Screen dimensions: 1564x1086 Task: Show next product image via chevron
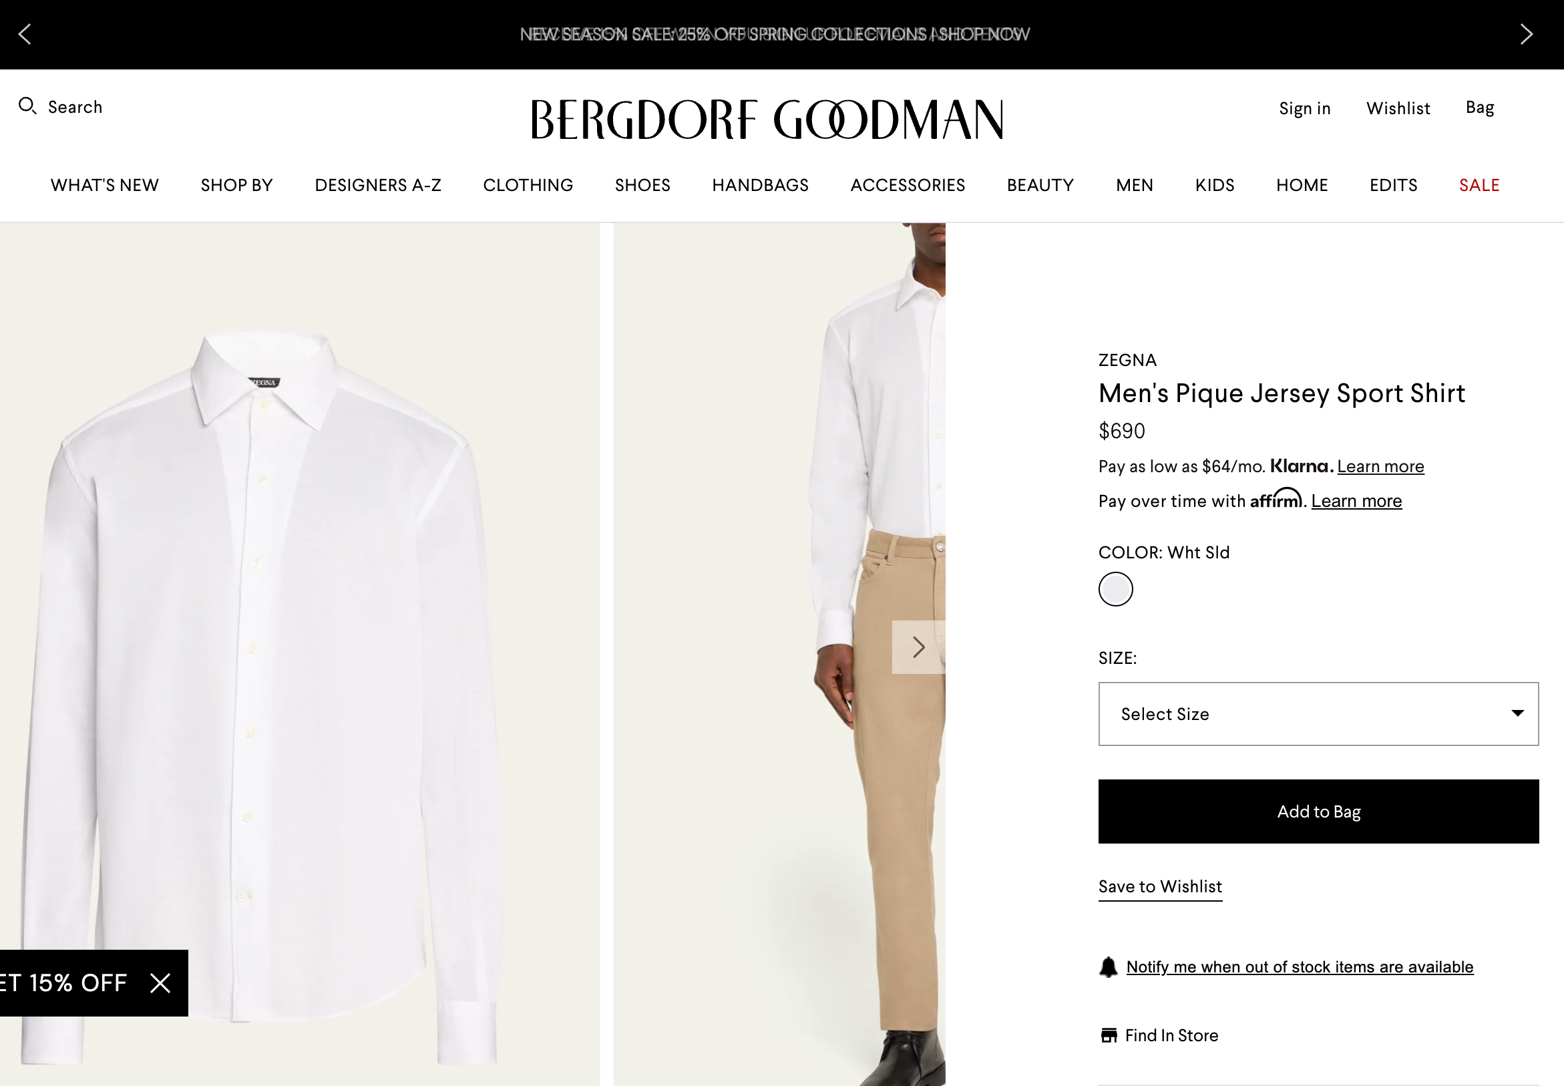(x=918, y=647)
